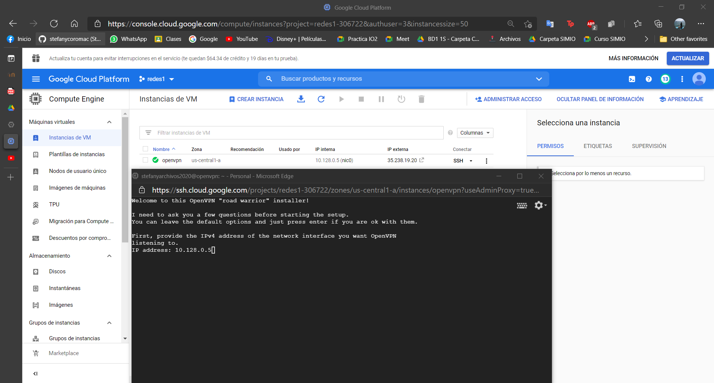714x383 pixels.
Task: Open the SSH connection options arrow
Action: point(471,161)
